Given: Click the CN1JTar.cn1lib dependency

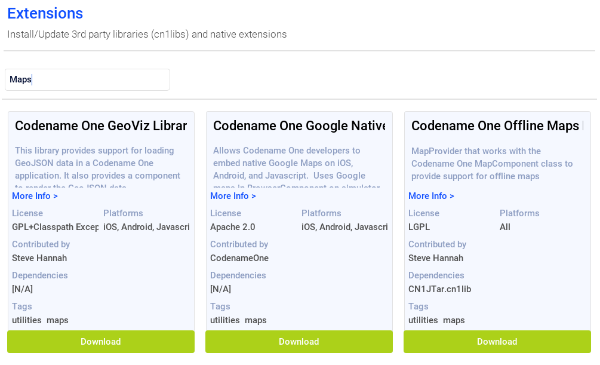Looking at the screenshot, I should (x=439, y=289).
